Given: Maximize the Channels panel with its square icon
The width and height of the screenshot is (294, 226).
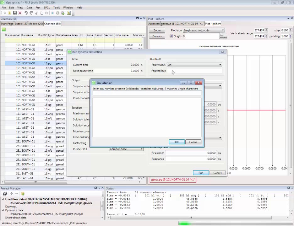Looking at the screenshot, I should [137, 18].
